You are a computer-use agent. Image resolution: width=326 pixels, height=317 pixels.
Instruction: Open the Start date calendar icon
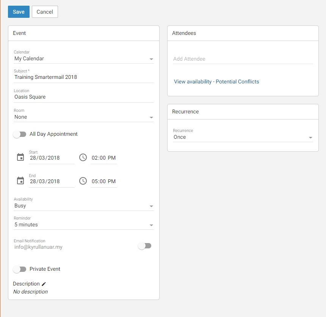tap(20, 157)
